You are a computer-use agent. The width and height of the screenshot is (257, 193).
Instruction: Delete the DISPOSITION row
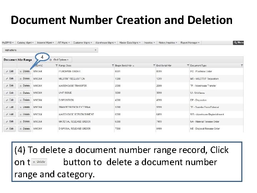click(25, 100)
